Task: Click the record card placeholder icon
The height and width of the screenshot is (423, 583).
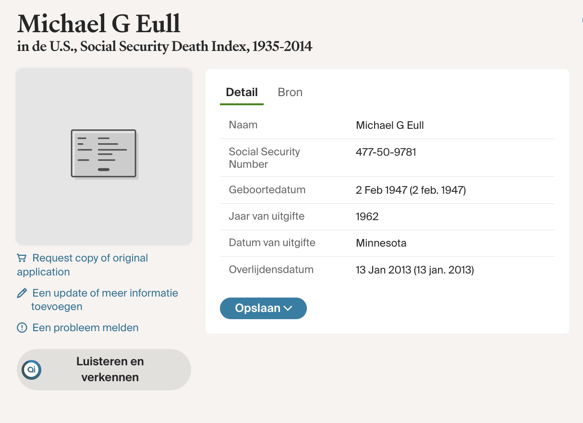Action: click(x=104, y=154)
